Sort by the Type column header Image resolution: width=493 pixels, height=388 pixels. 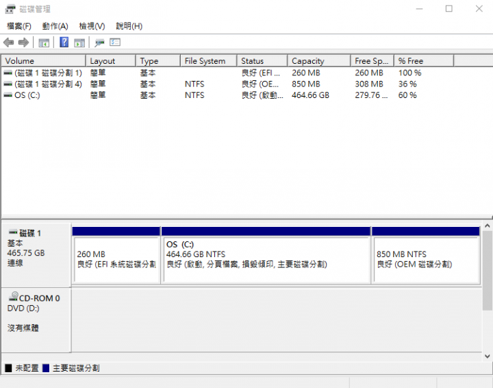coord(158,61)
